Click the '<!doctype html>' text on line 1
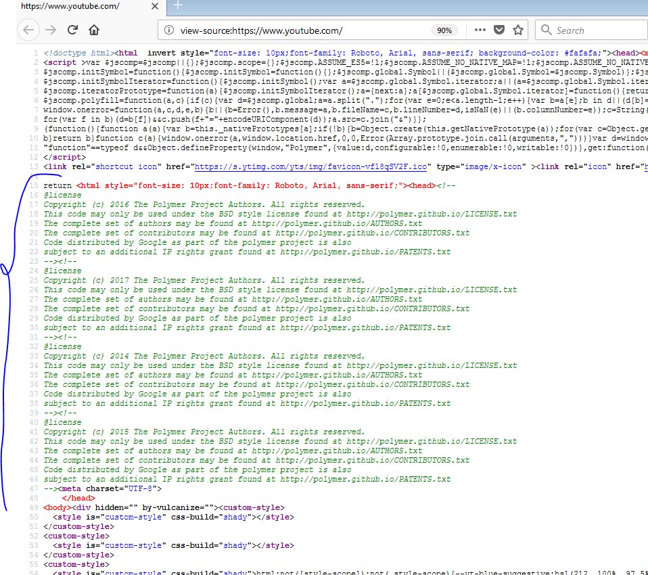 (78, 53)
